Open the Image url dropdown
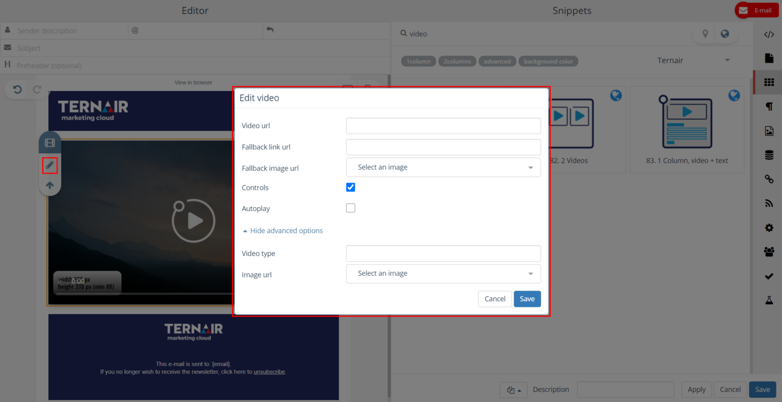This screenshot has height=402, width=782. pos(443,274)
